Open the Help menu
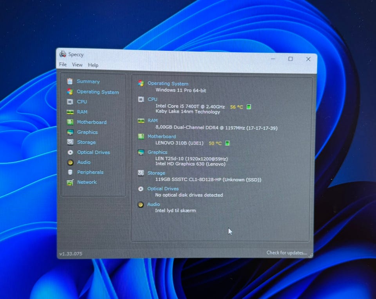The height and width of the screenshot is (299, 376). coord(93,65)
